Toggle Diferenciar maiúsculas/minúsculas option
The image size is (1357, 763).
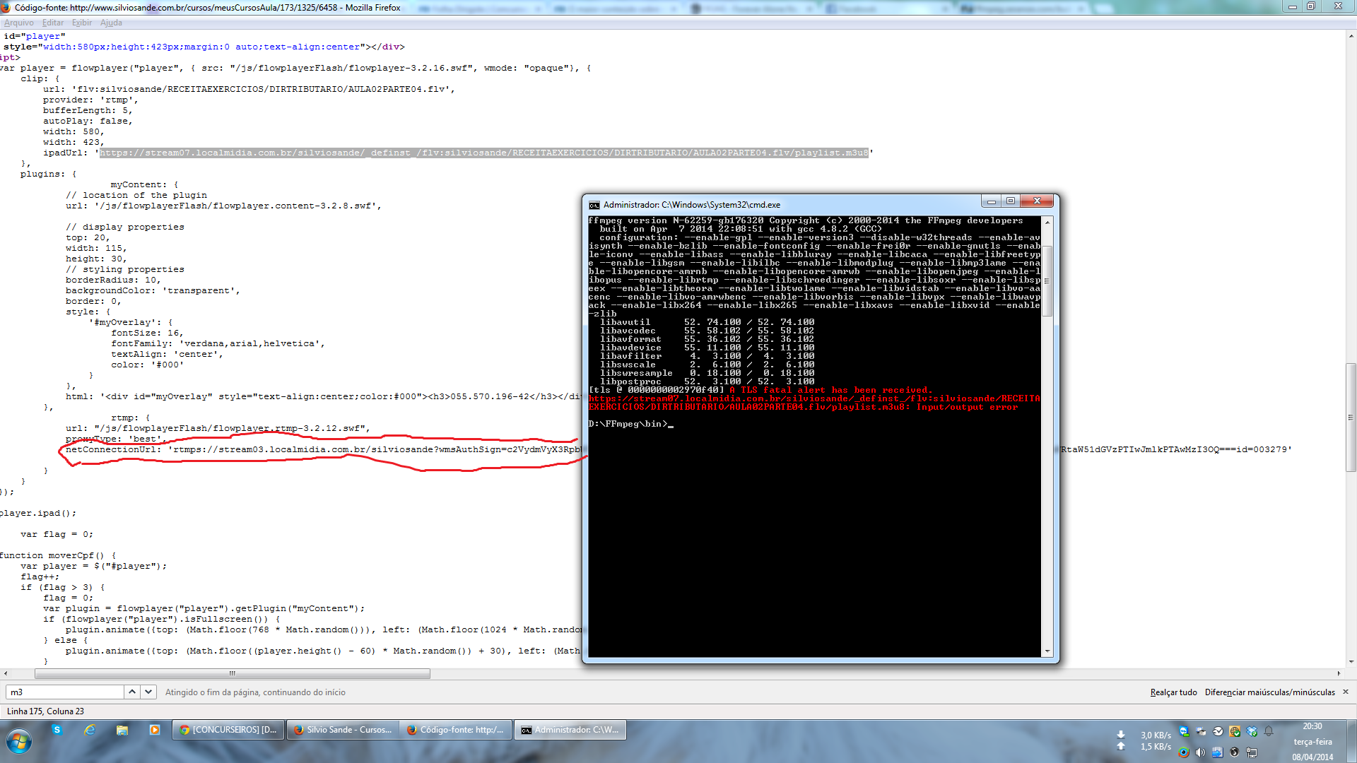pyautogui.click(x=1269, y=692)
